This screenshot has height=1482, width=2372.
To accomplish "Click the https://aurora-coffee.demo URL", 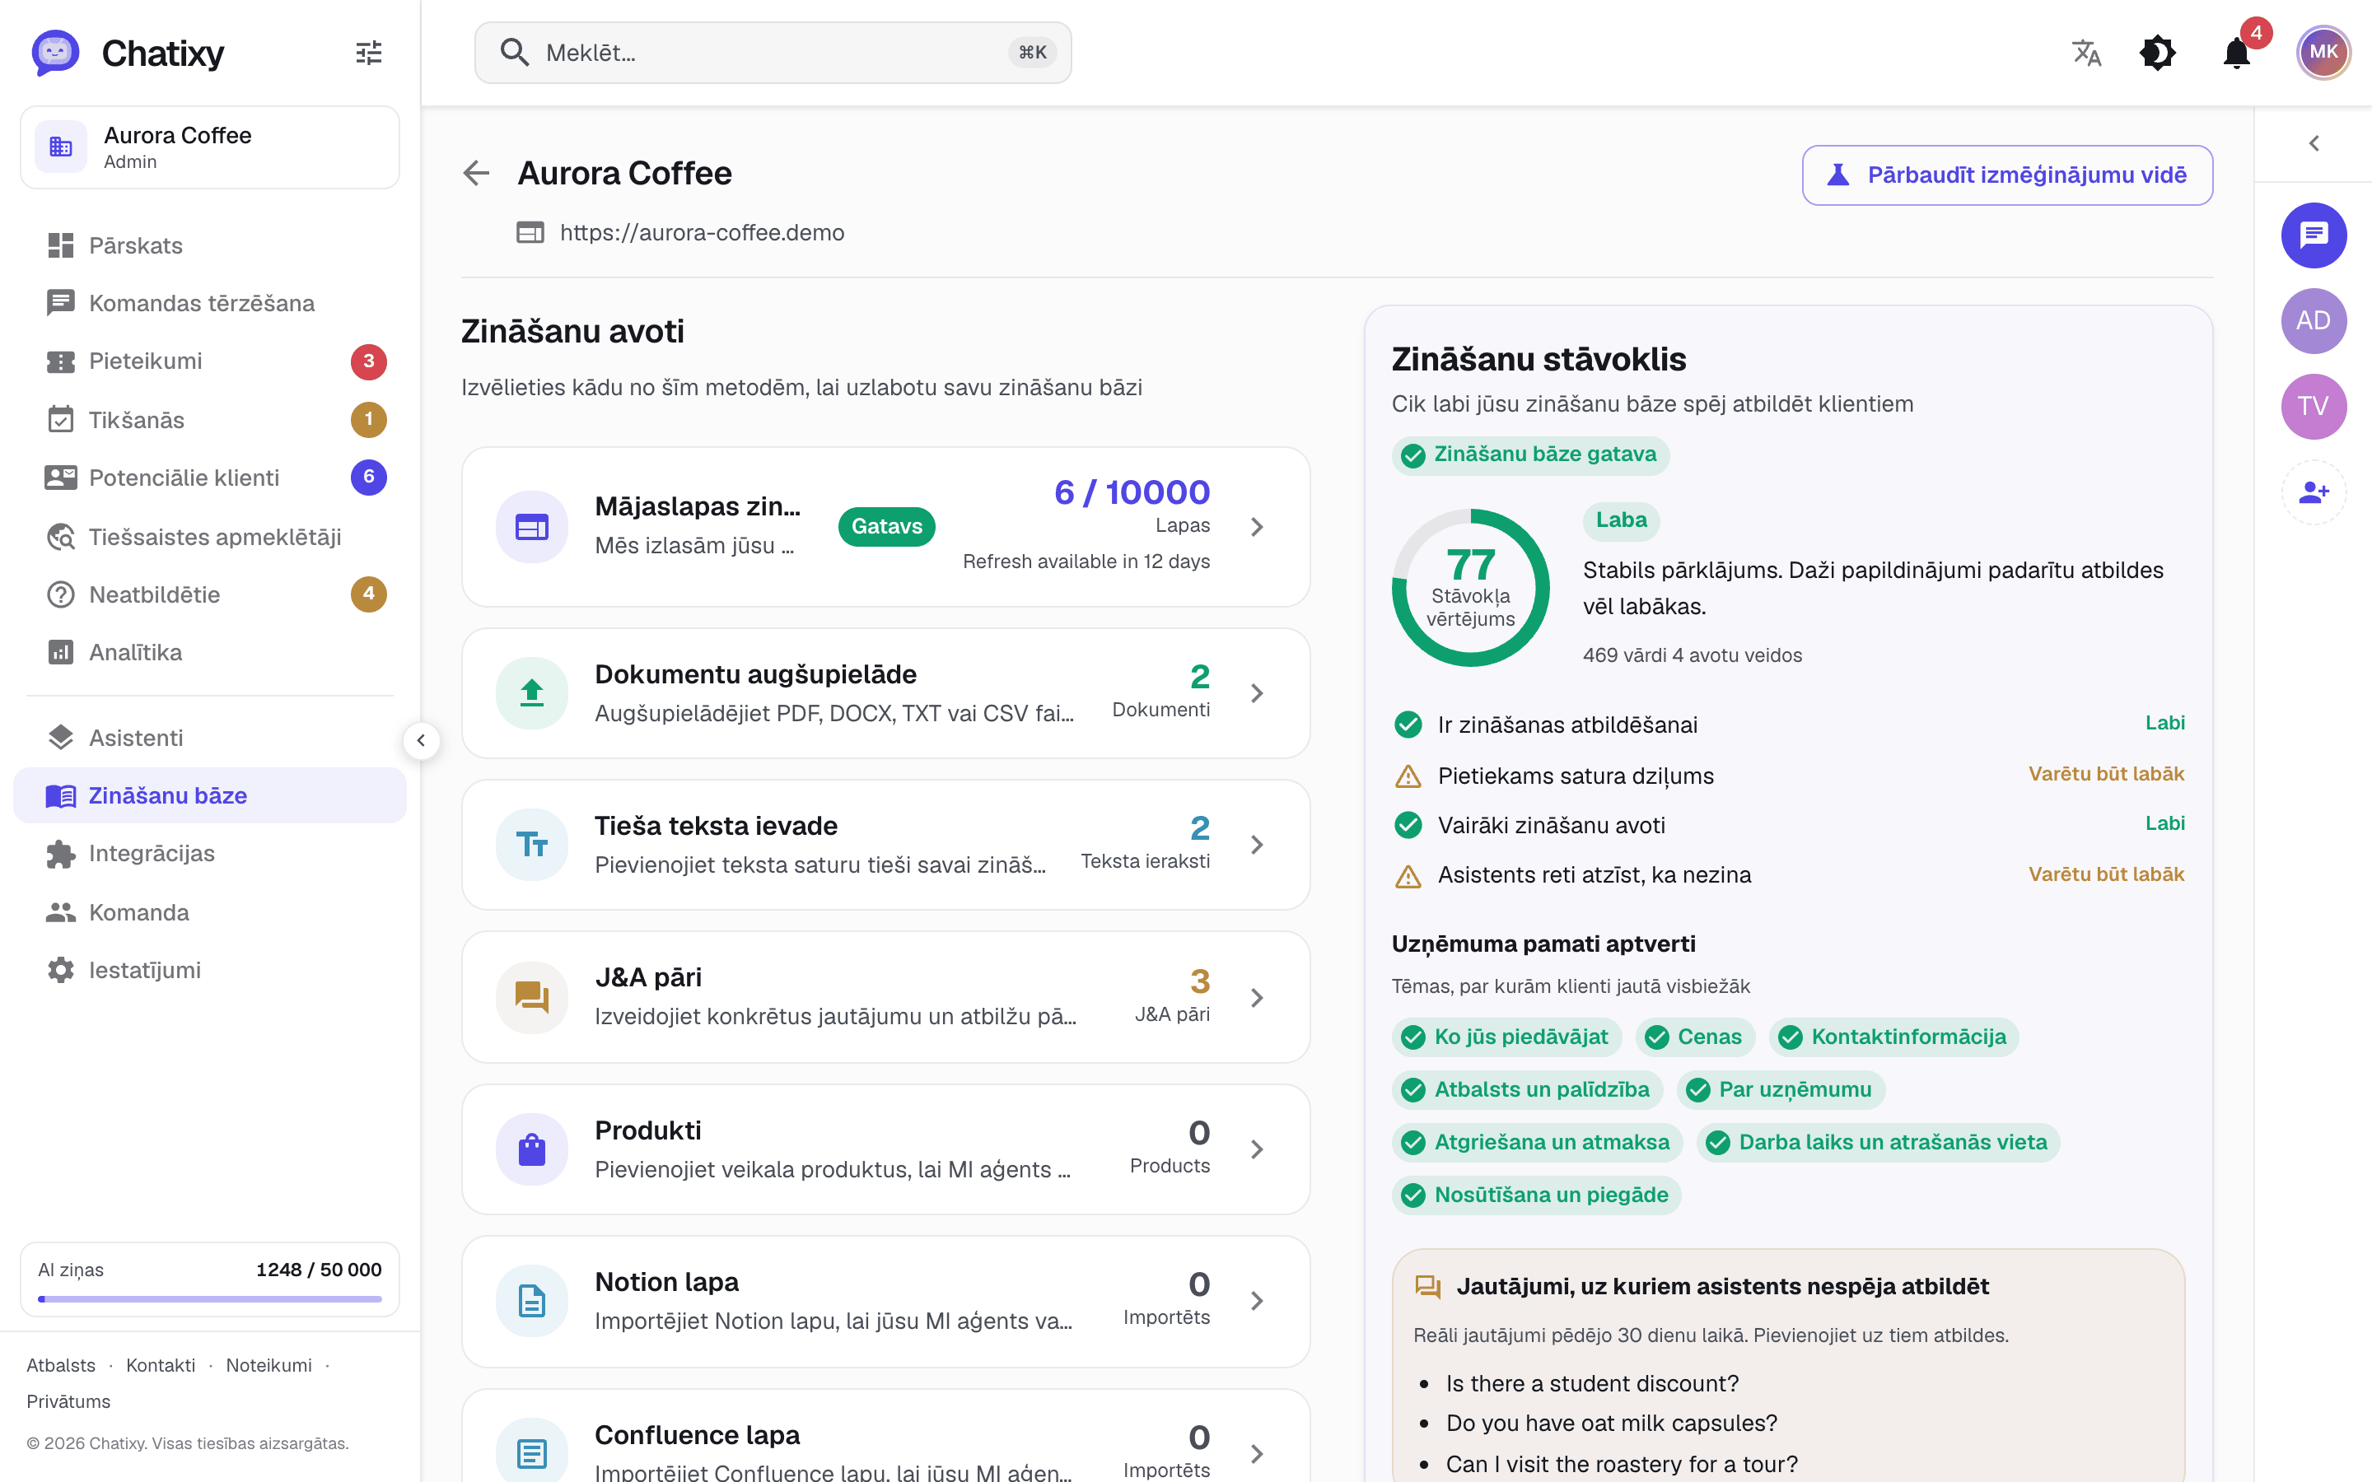I will click(702, 232).
